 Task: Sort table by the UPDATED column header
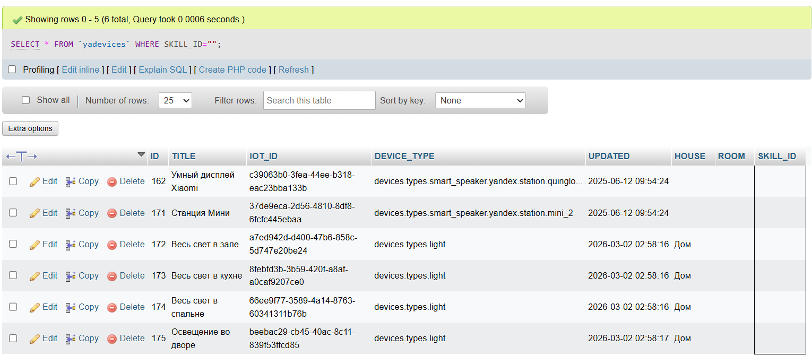pyautogui.click(x=609, y=157)
